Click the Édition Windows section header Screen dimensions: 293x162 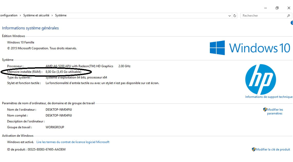pyautogui.click(x=13, y=36)
